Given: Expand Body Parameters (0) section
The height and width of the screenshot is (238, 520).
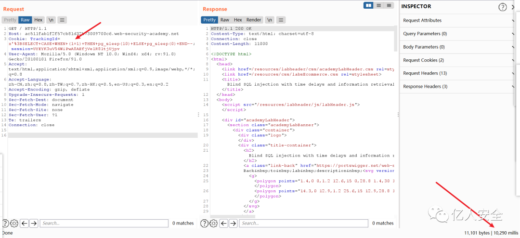Looking at the screenshot, I should (458, 47).
